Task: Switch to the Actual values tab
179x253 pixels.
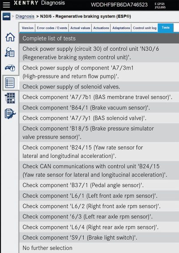Action: tap(80, 28)
